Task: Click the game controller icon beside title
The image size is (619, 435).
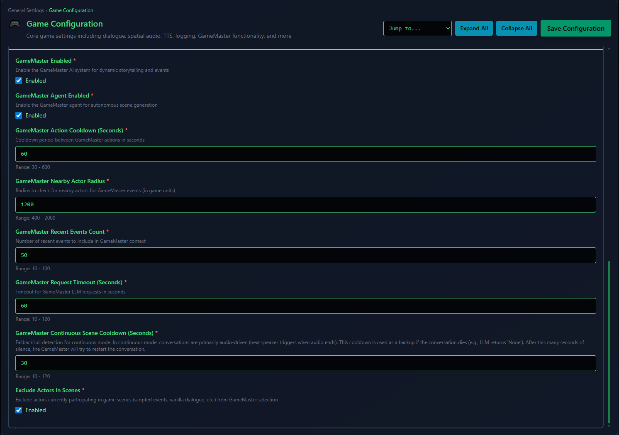Action: 15,24
